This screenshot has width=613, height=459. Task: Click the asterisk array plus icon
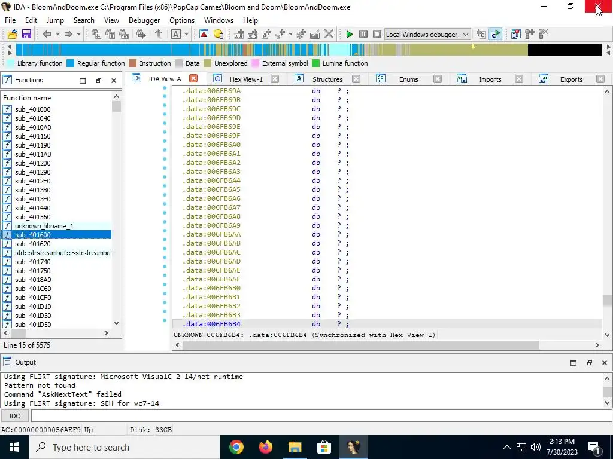301,34
